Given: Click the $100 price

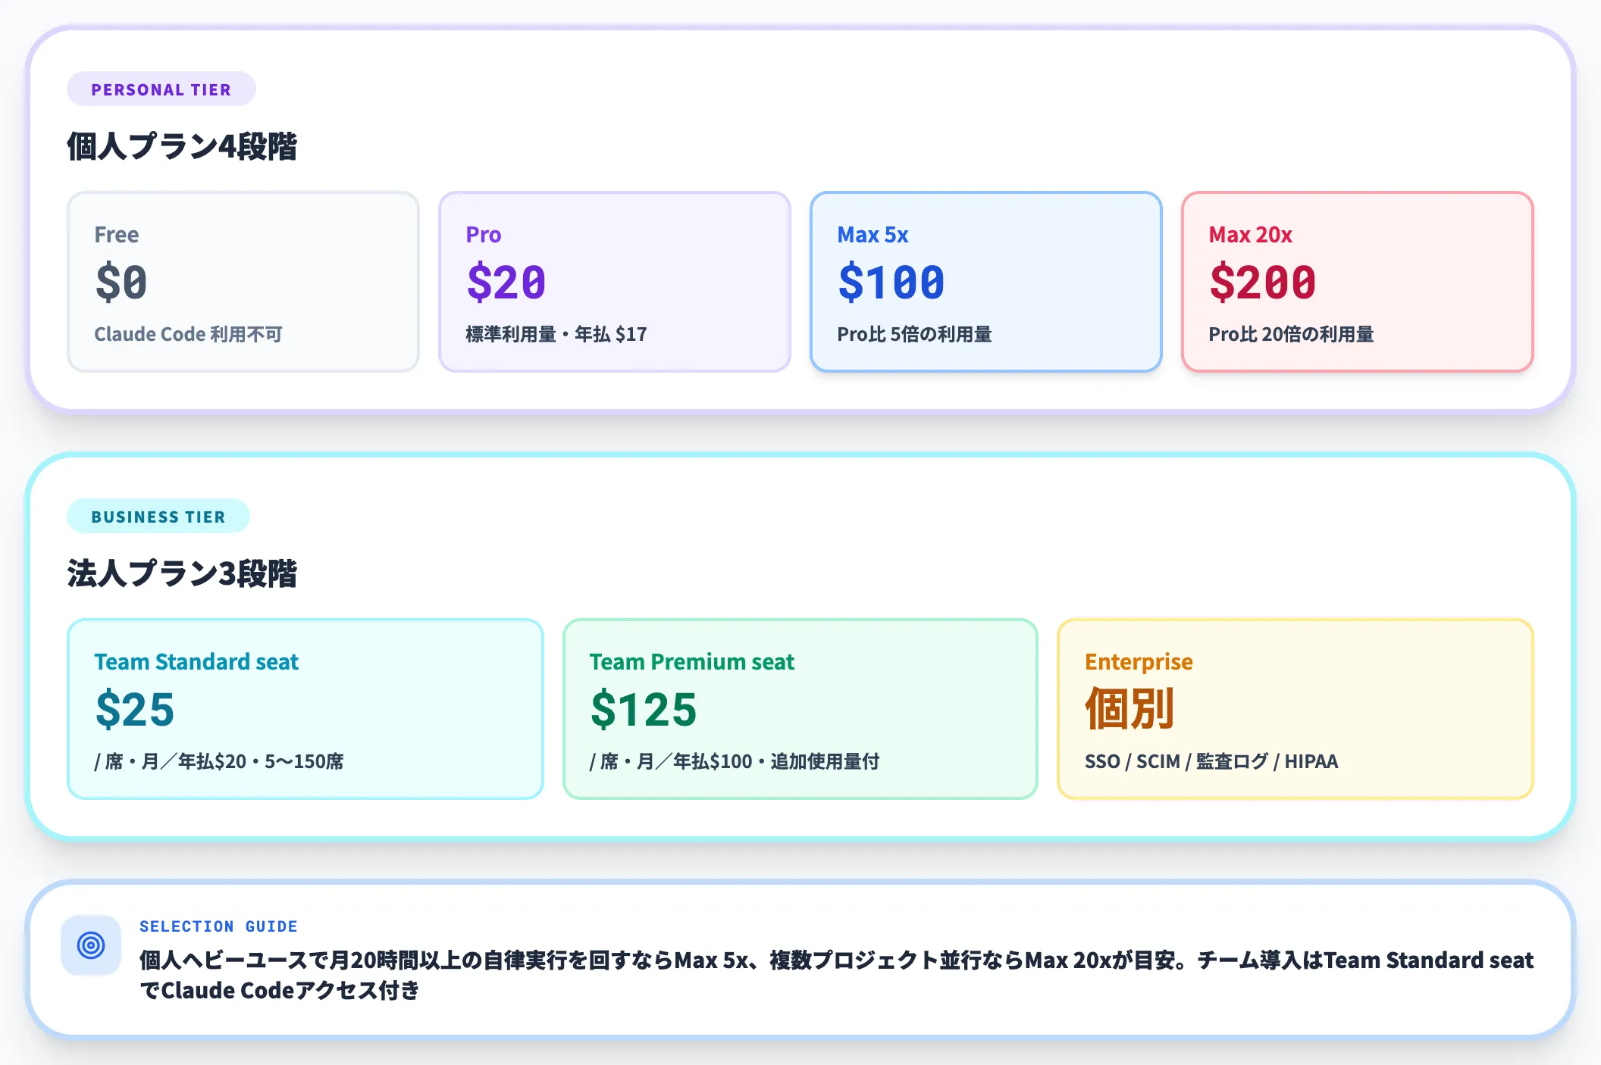Looking at the screenshot, I should 891,282.
